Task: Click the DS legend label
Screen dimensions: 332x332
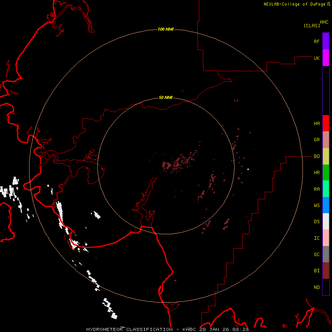Action: (x=317, y=222)
